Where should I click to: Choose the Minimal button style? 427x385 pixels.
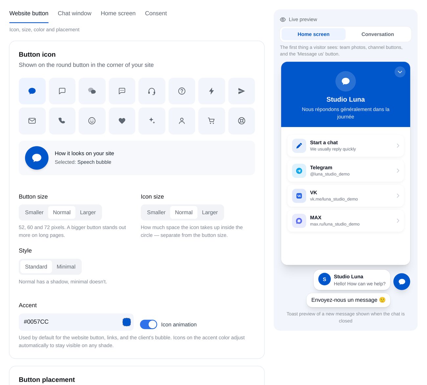(x=66, y=267)
